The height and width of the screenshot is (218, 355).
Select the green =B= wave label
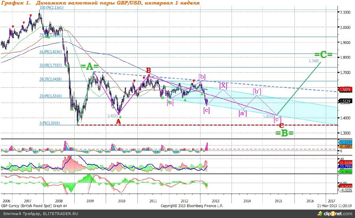[x=284, y=133]
